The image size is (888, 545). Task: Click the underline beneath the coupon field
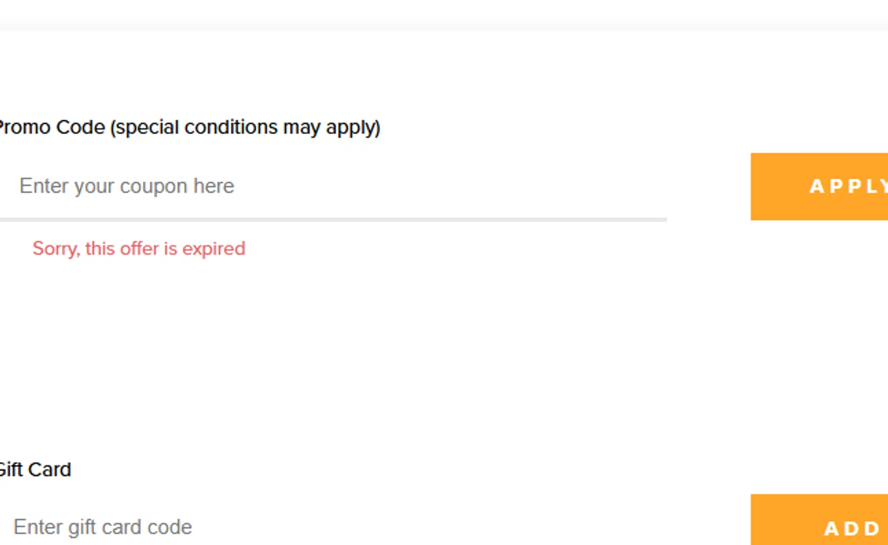tap(332, 220)
